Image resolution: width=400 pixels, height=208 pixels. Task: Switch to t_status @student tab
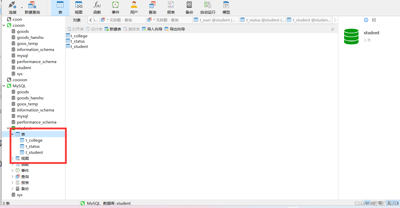coord(262,20)
